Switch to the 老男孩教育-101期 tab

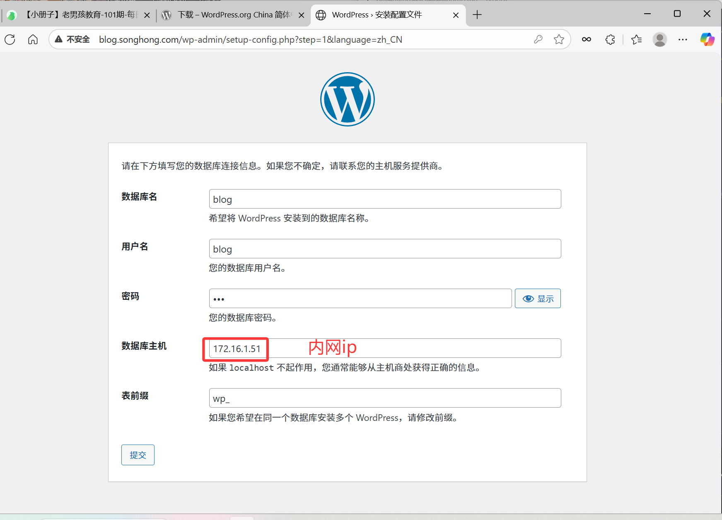pos(79,15)
